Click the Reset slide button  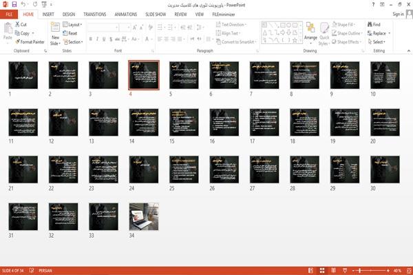70,33
